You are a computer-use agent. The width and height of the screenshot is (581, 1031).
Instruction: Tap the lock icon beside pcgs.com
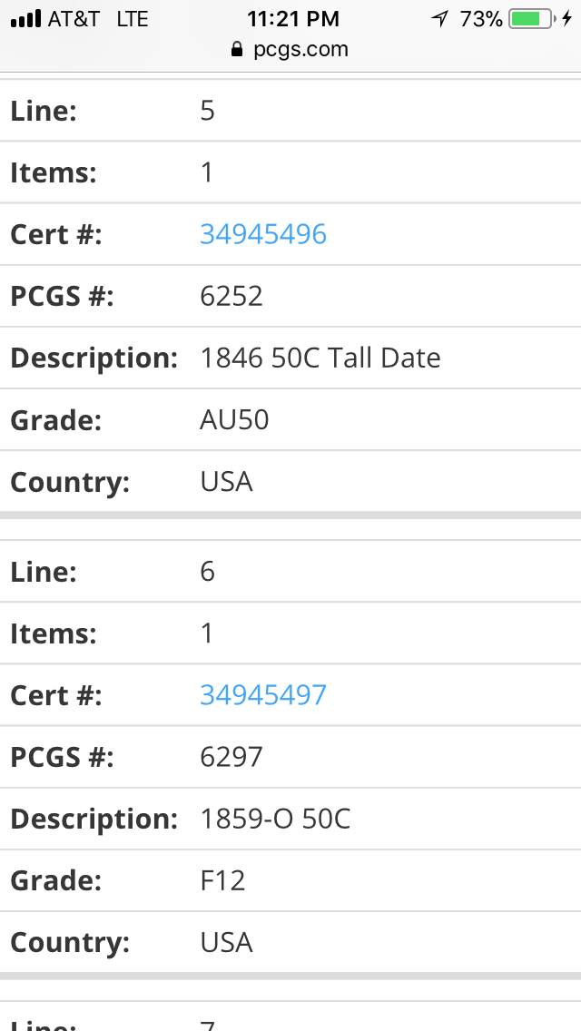[x=238, y=49]
